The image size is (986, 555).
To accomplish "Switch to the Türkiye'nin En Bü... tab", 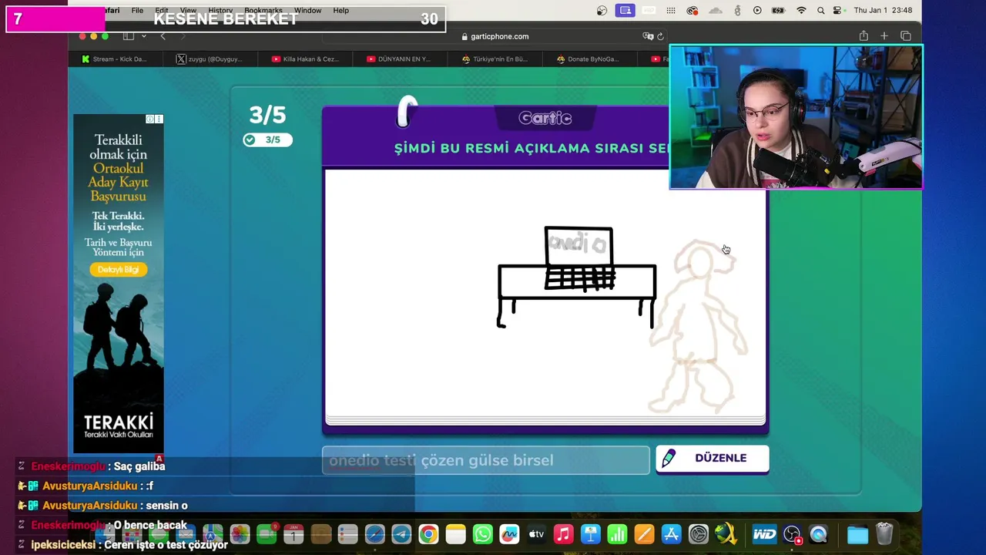I will (495, 59).
